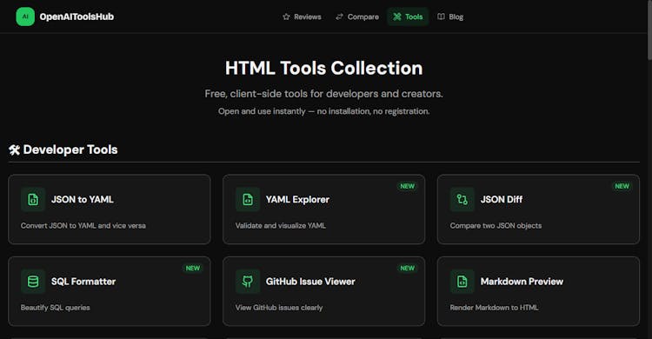Click the Markdown Preview file icon
Image resolution: width=652 pixels, height=339 pixels.
pyautogui.click(x=462, y=282)
